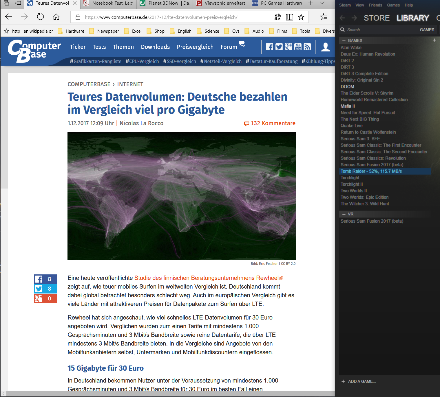This screenshot has width=440, height=397.
Task: Switch to Notebook Test browser tab
Action: click(x=108, y=3)
